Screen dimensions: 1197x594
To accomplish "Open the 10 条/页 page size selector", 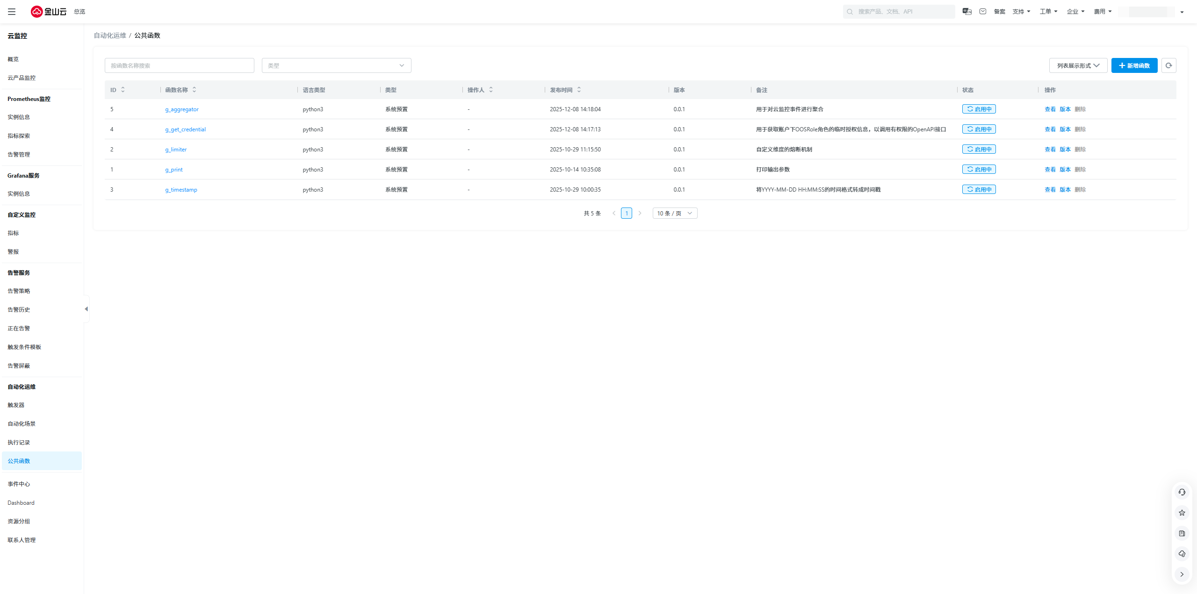I will 674,213.
